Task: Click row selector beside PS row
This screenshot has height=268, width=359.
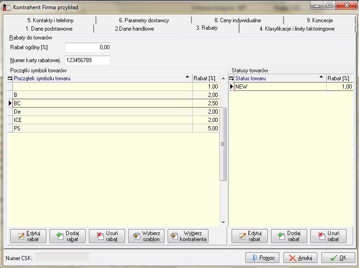Action: (10, 128)
